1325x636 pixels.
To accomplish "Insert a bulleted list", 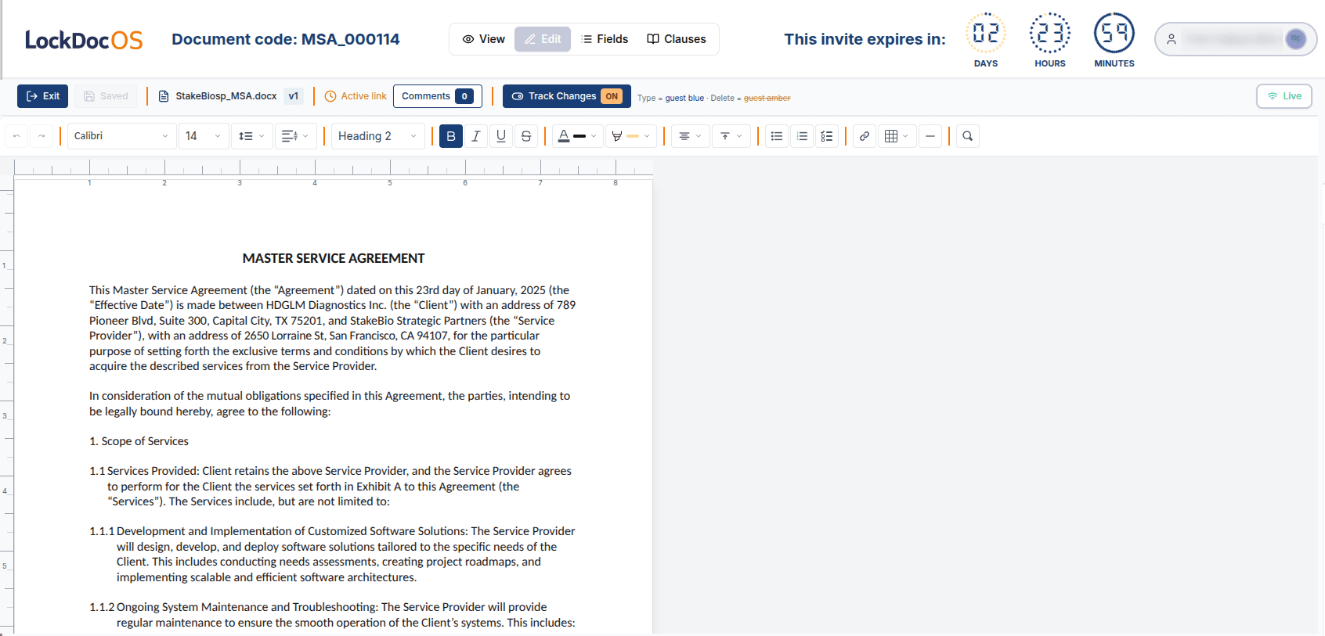I will pyautogui.click(x=777, y=136).
